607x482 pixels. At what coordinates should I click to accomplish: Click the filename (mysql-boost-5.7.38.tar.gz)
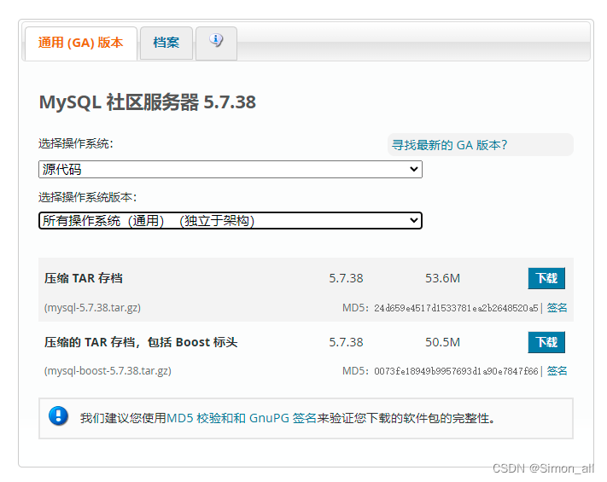pyautogui.click(x=108, y=371)
